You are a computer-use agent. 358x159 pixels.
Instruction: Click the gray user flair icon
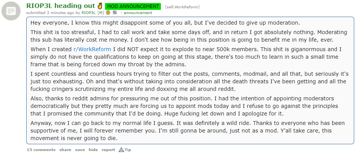115,12
